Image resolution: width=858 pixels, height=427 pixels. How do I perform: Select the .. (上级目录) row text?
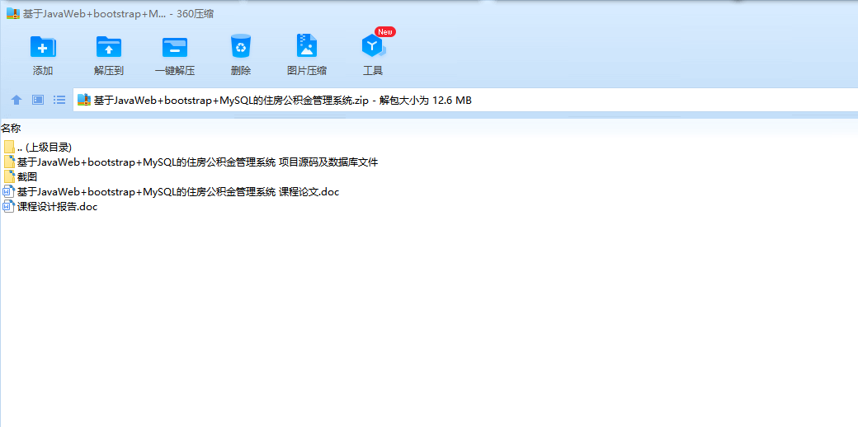(x=45, y=147)
